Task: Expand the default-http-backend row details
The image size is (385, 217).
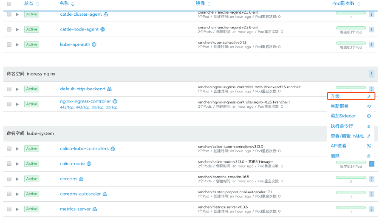Action: (17, 89)
